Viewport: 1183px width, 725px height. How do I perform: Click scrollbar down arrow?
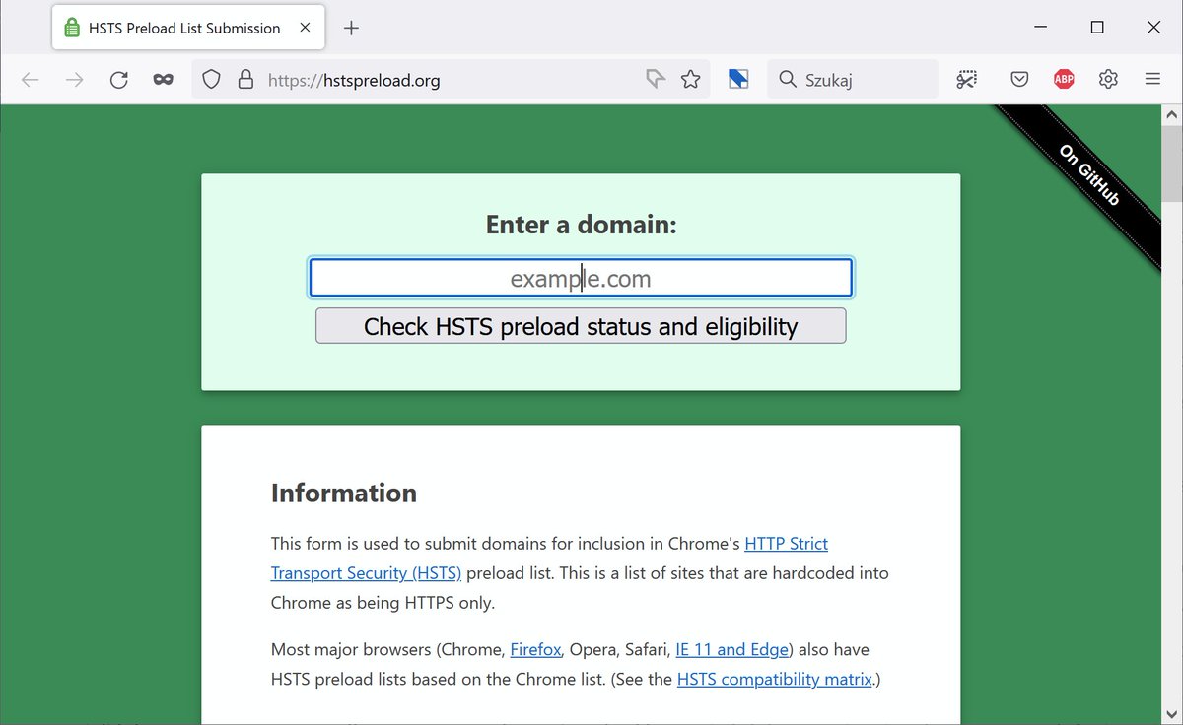tap(1172, 716)
